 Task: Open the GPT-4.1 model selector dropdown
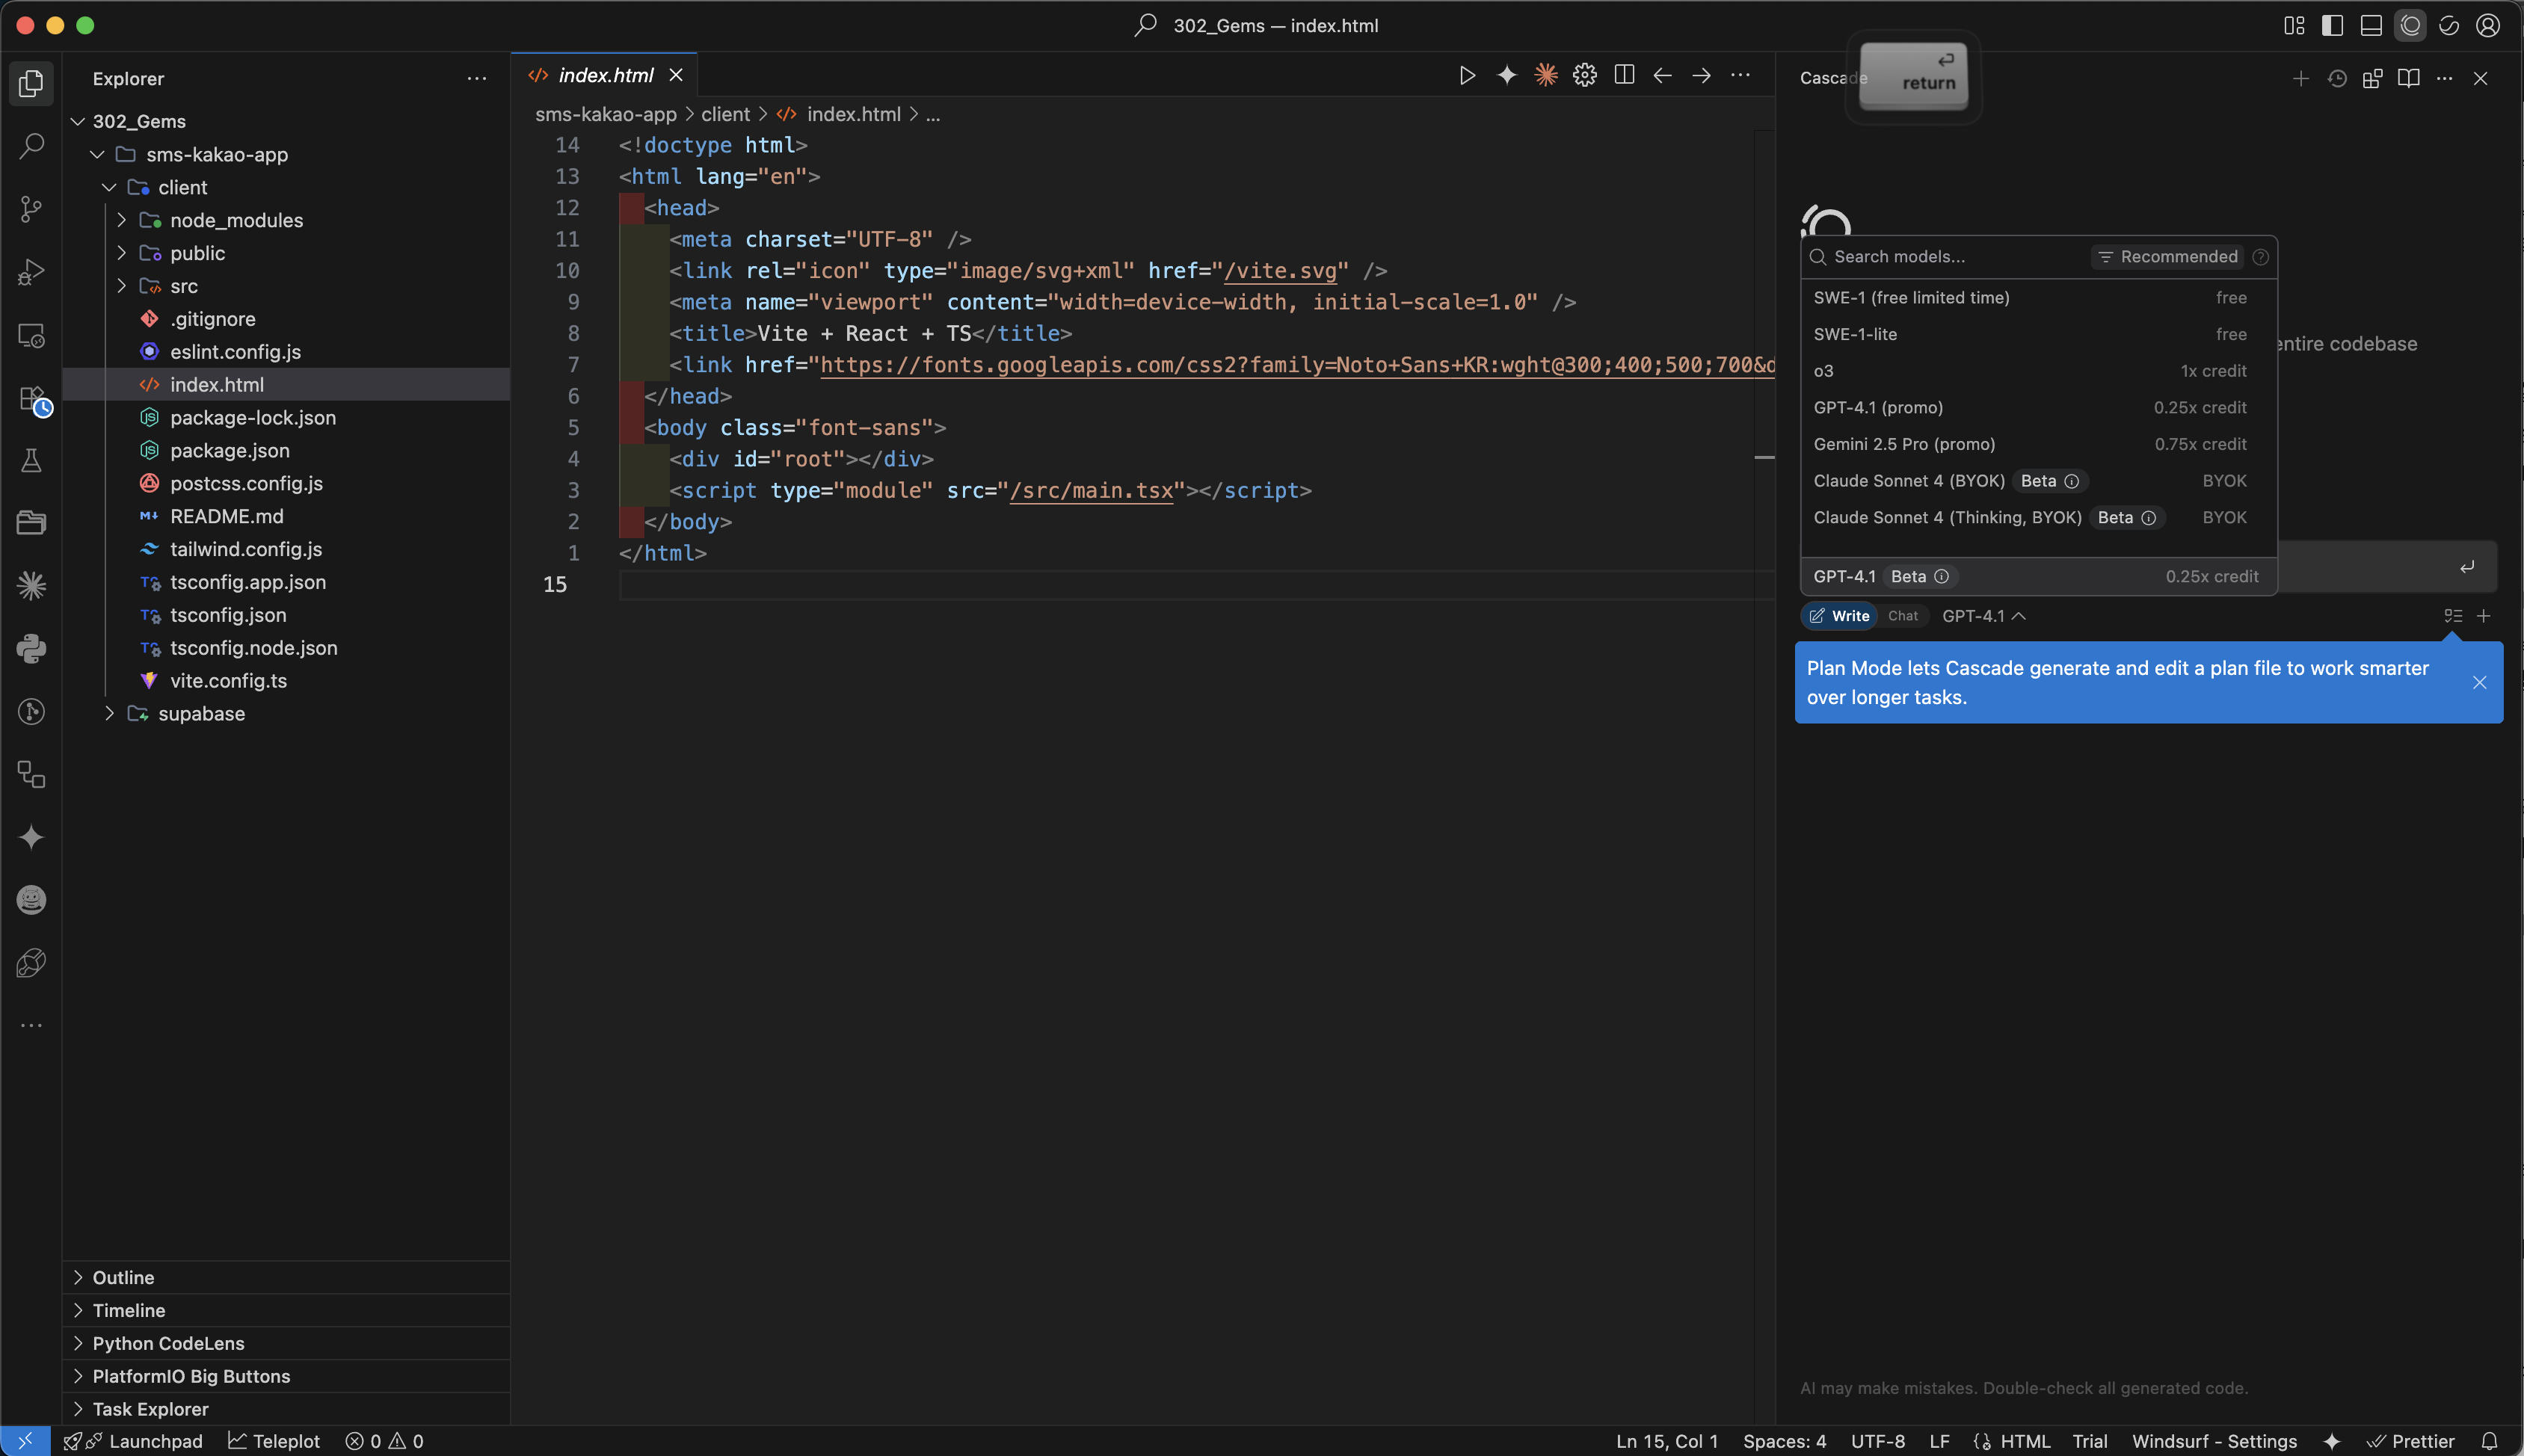point(1983,616)
